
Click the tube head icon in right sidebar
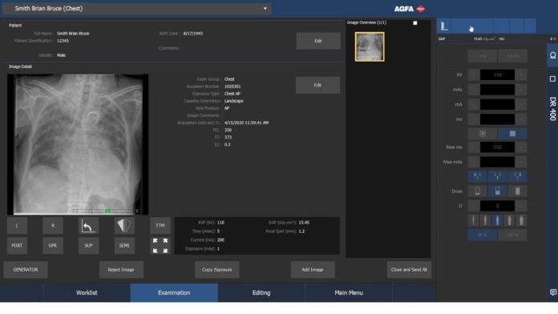tap(552, 55)
